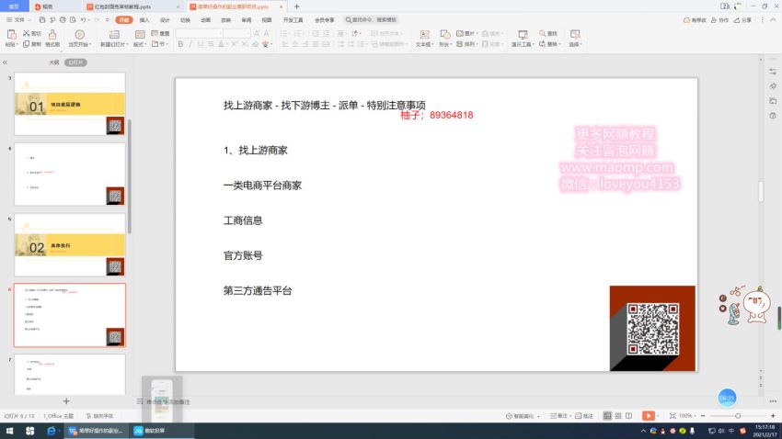Click the Select pane icon
The width and height of the screenshot is (782, 439).
[575, 34]
